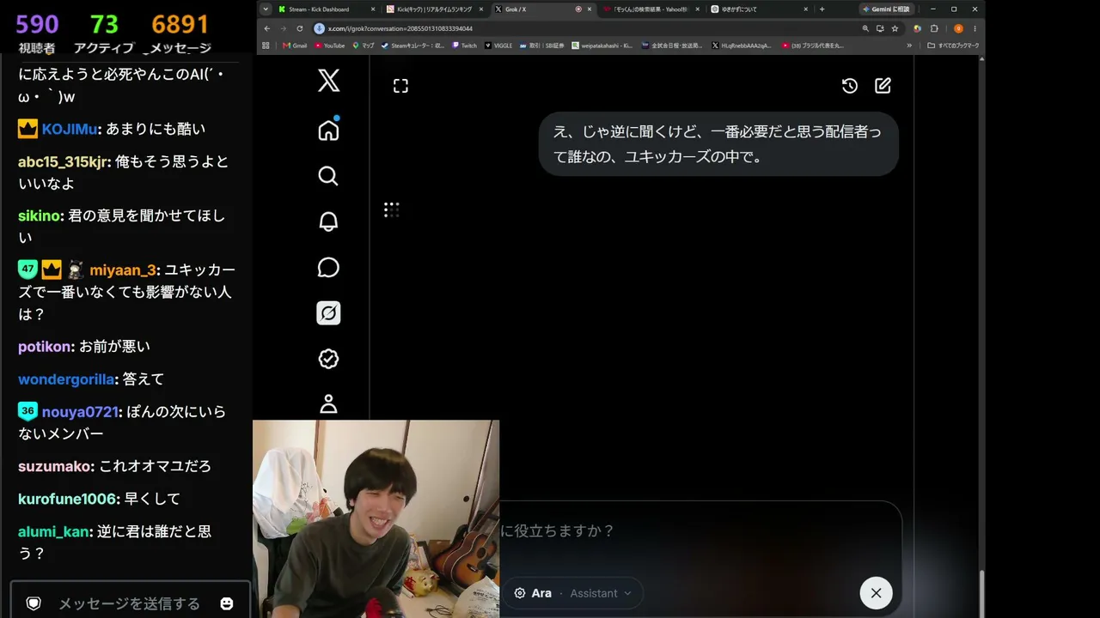Open the apps grid icon in bookmarks bar
Image resolution: width=1100 pixels, height=618 pixels.
[x=266, y=45]
